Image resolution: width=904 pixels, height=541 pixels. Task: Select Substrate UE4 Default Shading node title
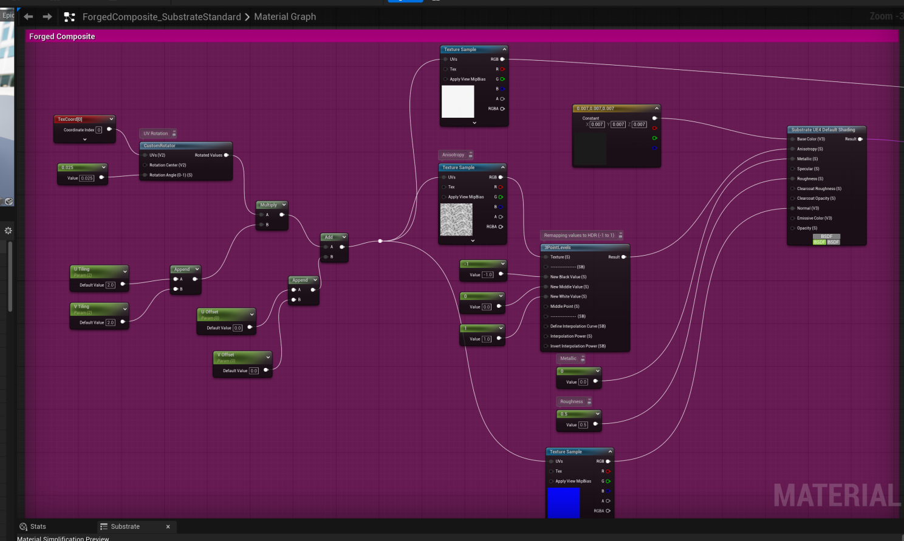coord(823,130)
